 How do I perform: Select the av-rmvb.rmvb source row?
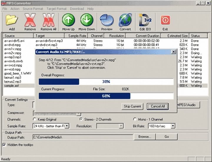point(13,61)
